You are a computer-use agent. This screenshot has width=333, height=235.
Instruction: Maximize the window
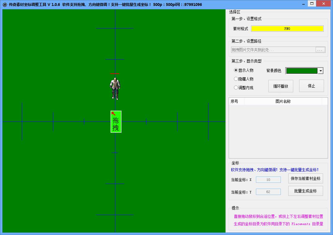click(x=312, y=4)
